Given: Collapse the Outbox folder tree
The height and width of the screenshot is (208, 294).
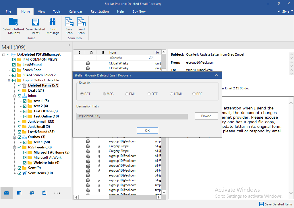Looking at the screenshot, I should click(14, 137).
